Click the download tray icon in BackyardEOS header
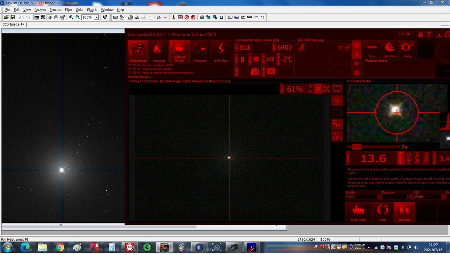This screenshot has width=450, height=255. click(x=439, y=34)
